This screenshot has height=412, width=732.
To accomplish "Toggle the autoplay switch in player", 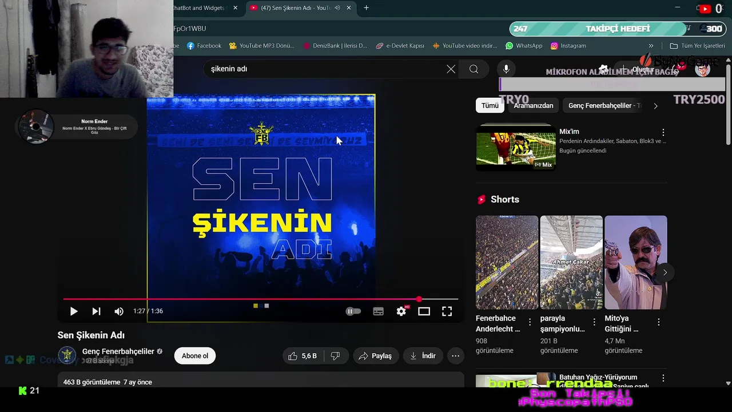I will coord(353,311).
